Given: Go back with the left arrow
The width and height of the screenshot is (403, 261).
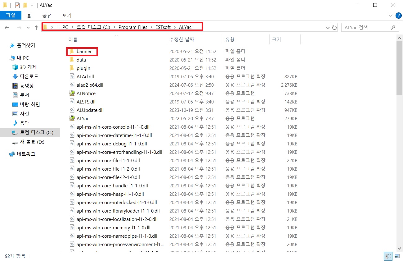Looking at the screenshot, I should tap(7, 28).
